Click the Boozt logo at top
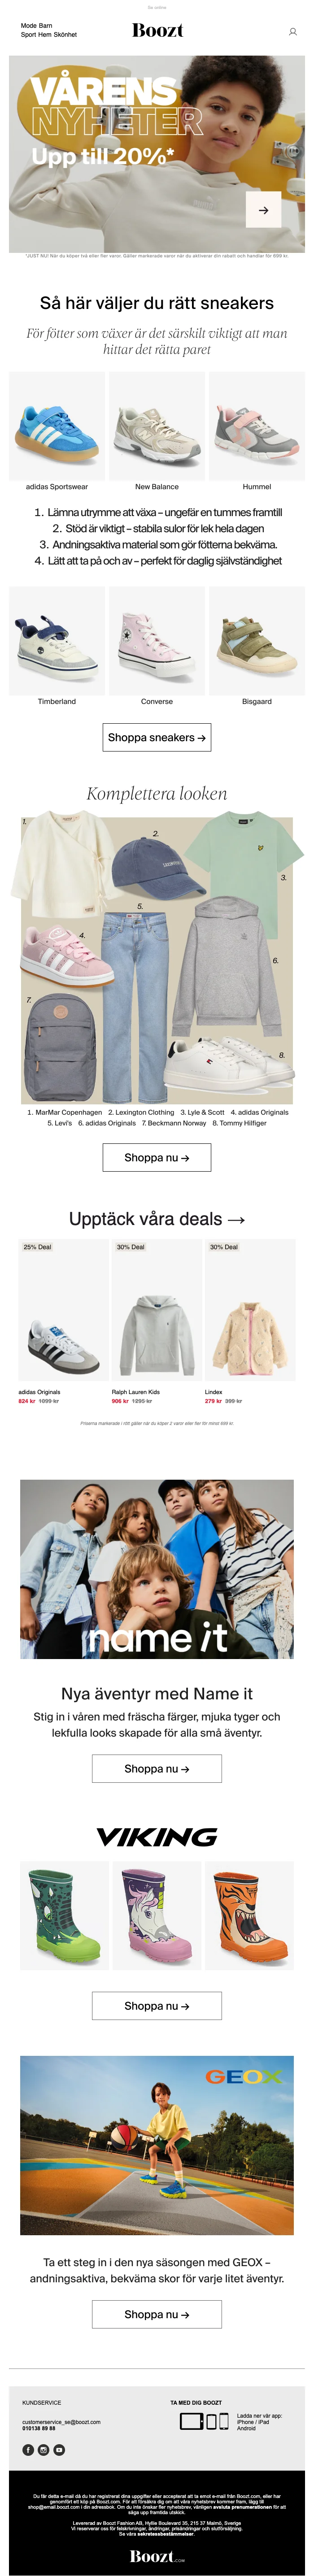Screen dimensions: 314x2576 [157, 30]
